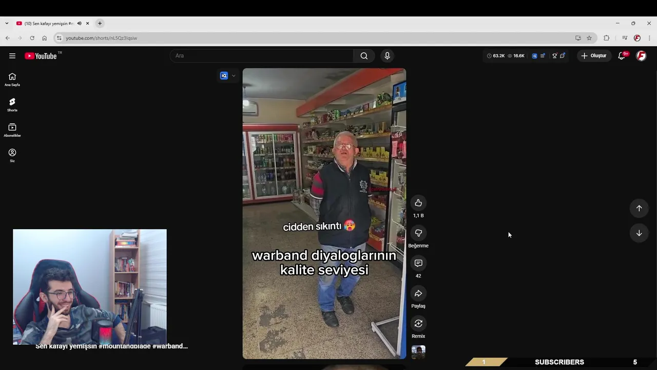
Task: Reload the page
Action: [32, 38]
